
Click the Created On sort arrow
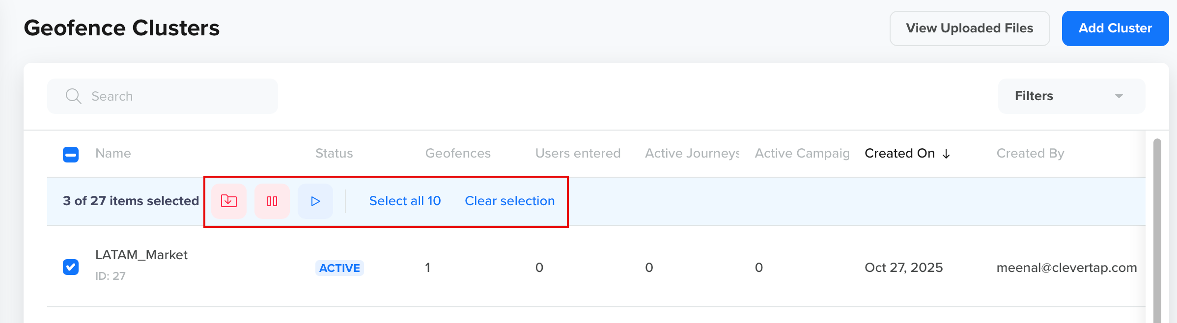click(946, 154)
